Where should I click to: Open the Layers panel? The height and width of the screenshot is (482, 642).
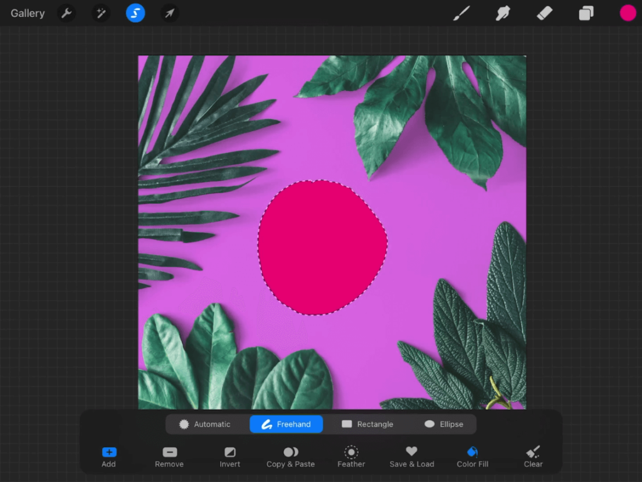[x=586, y=13]
